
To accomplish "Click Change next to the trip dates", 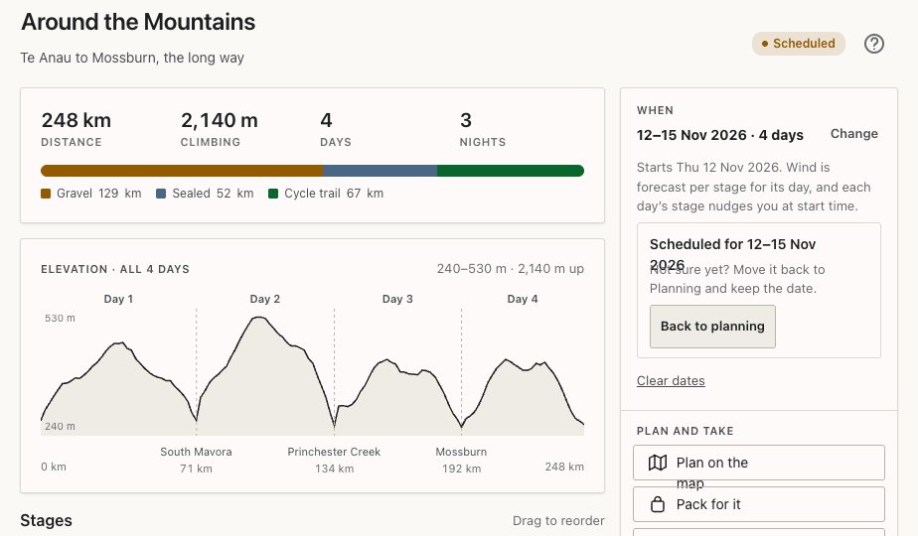I will [854, 133].
